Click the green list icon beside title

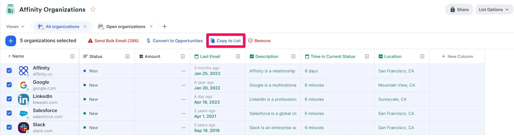pos(10,9)
